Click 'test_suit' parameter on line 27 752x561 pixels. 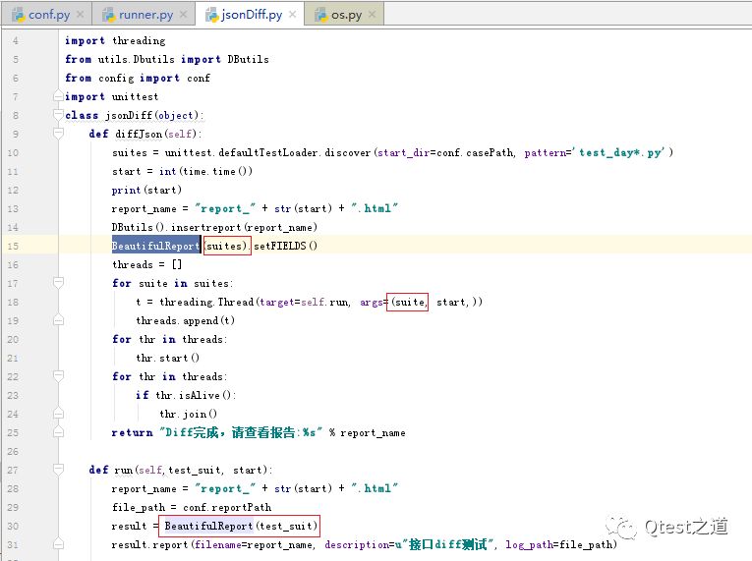tap(196, 471)
